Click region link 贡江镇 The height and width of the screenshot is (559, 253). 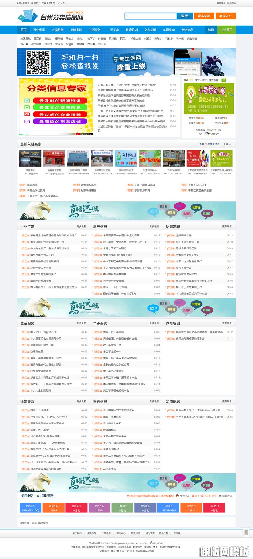37,39
